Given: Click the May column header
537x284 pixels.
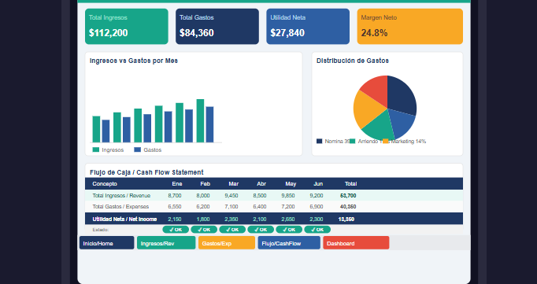Looking at the screenshot, I should 291,184.
